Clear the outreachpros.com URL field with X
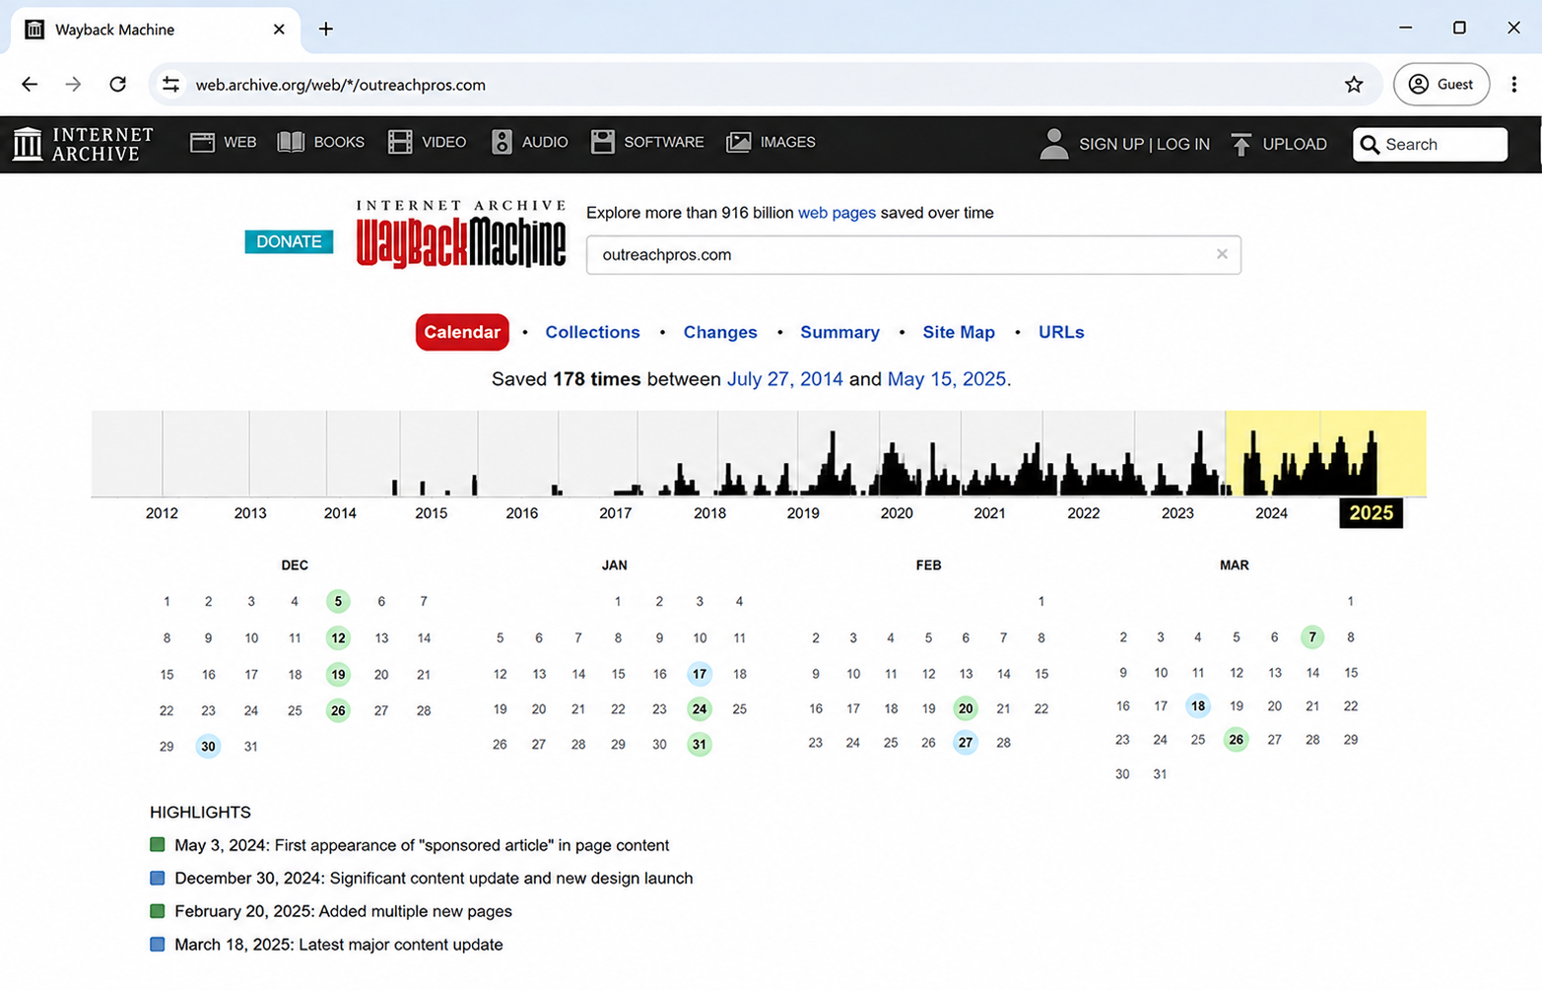Screen dimensions: 1542x990 [1222, 254]
